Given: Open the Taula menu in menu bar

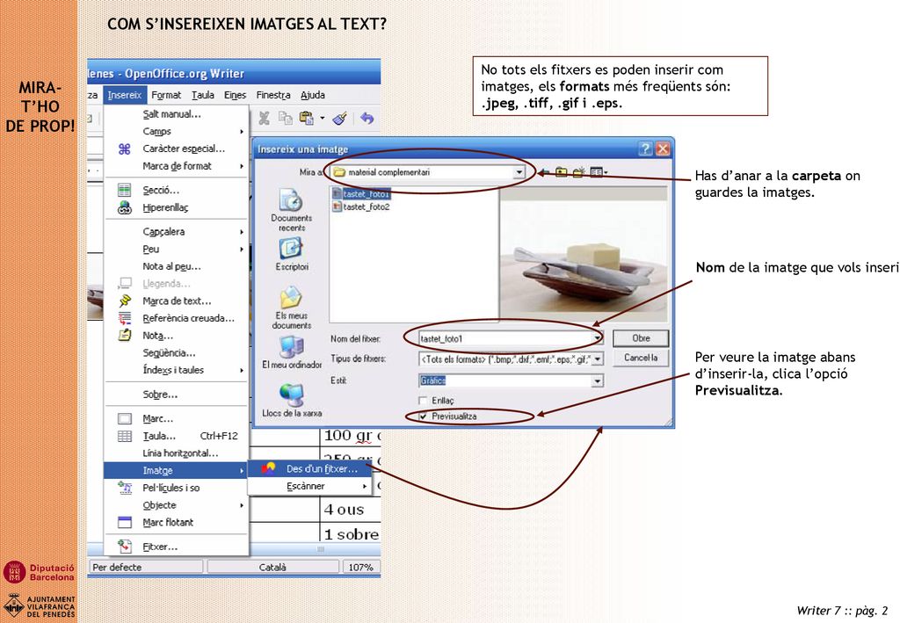Looking at the screenshot, I should click(x=203, y=95).
